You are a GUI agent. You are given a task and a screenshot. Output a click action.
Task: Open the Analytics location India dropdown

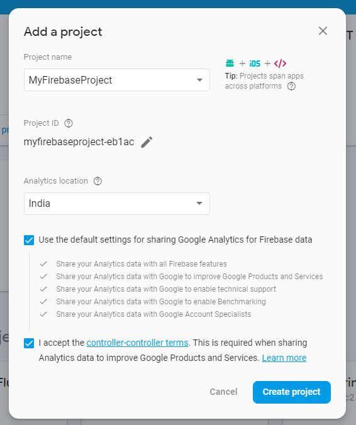[117, 204]
